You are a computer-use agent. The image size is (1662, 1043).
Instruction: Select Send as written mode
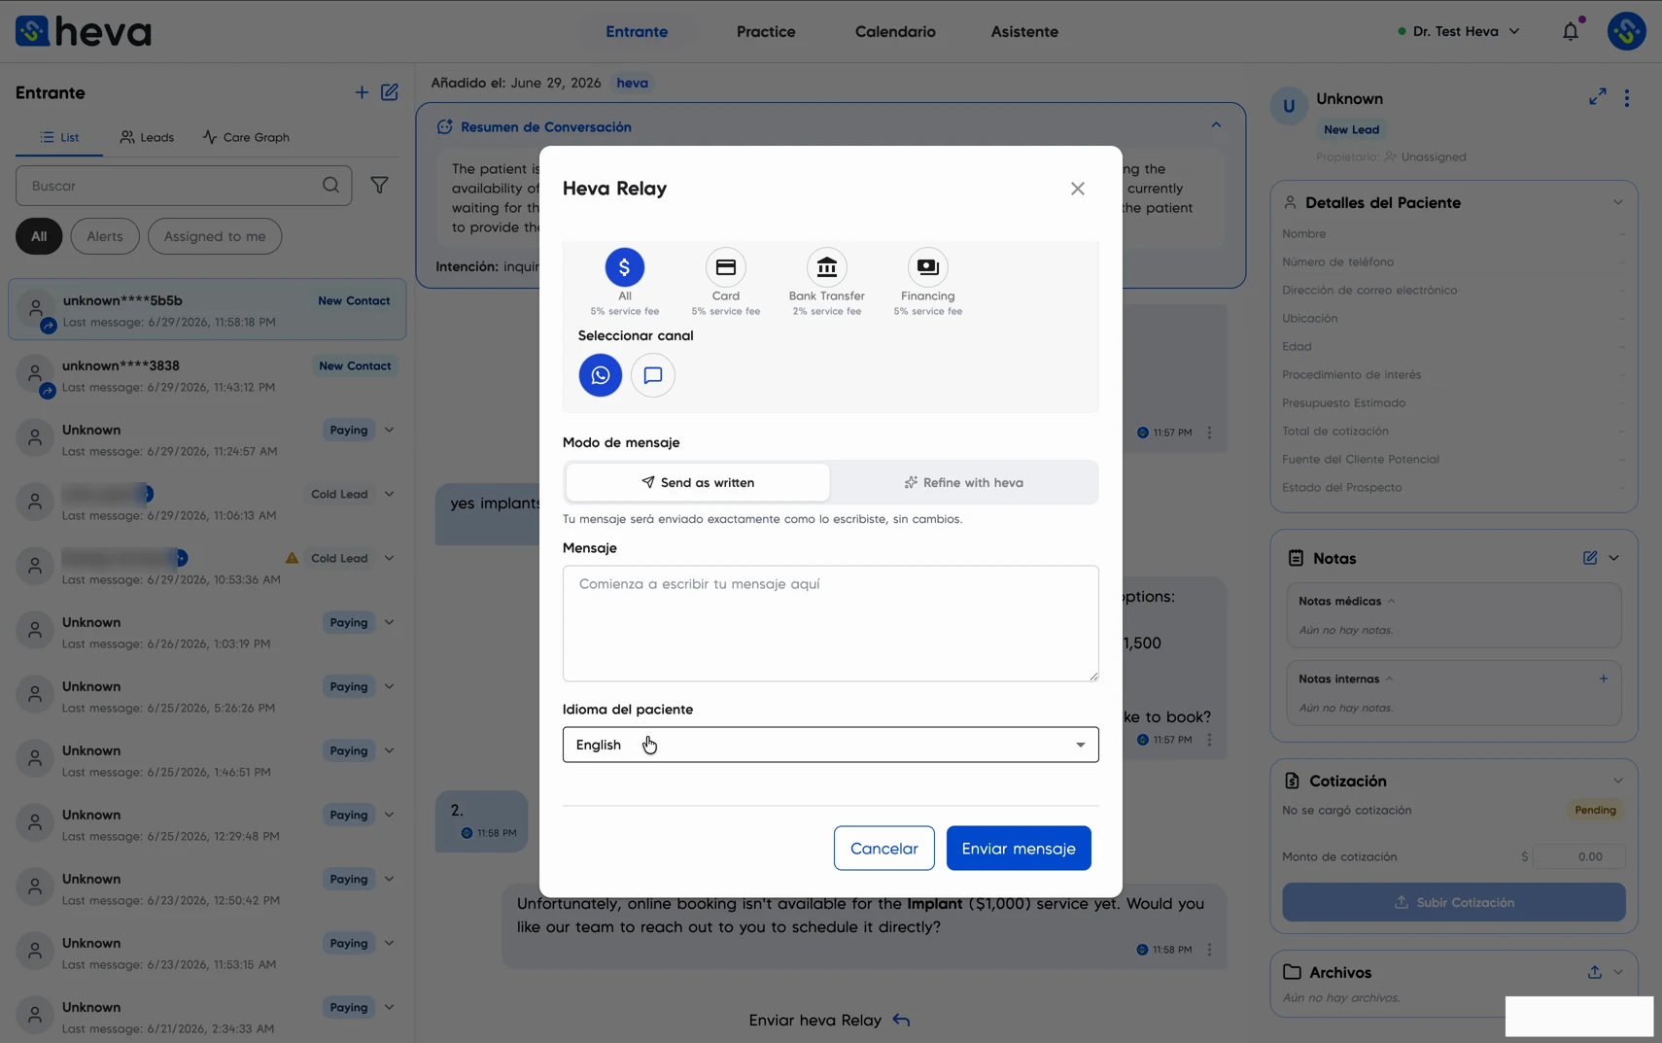coord(698,482)
